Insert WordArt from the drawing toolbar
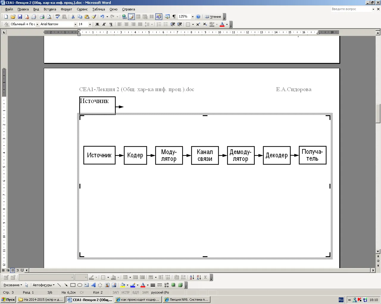 click(x=93, y=285)
